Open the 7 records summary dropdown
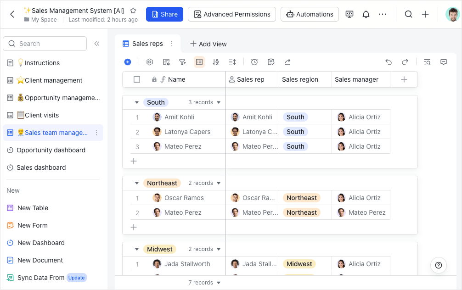This screenshot has width=462, height=290. (205, 283)
